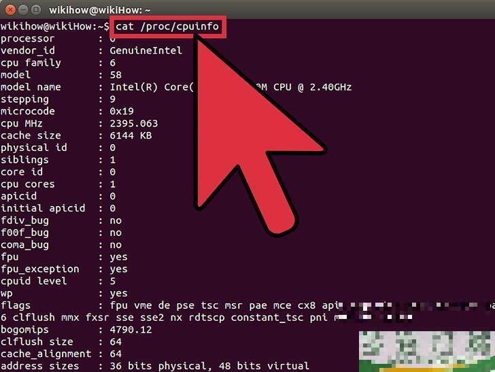This screenshot has height=372, width=495.
Task: Click the microcode value 0x19
Action: pos(122,111)
